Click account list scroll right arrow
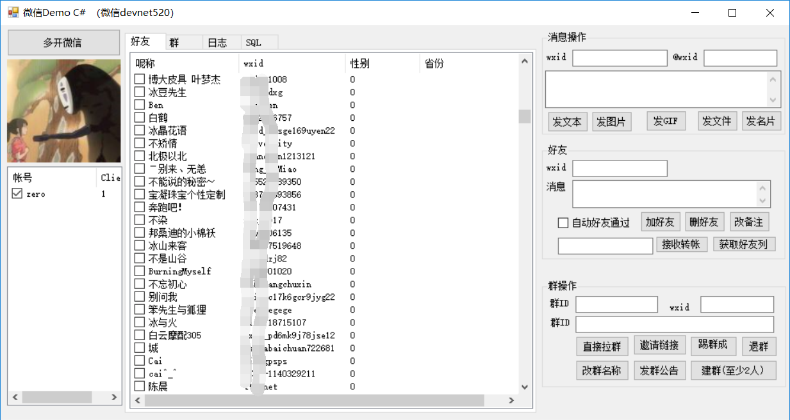 (115, 398)
